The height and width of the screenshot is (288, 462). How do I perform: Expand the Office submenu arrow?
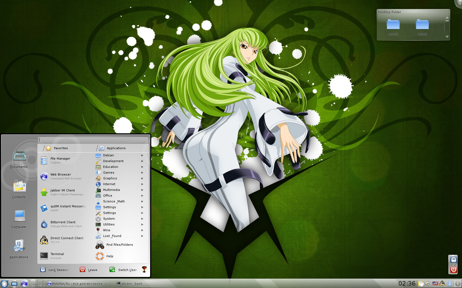click(x=142, y=196)
